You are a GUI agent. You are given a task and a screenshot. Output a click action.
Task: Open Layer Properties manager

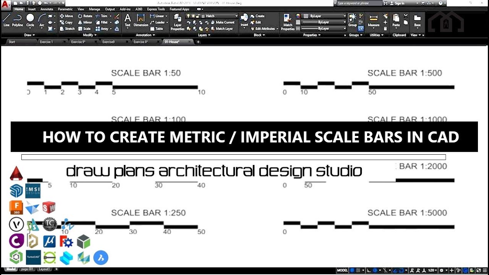pos(178,22)
